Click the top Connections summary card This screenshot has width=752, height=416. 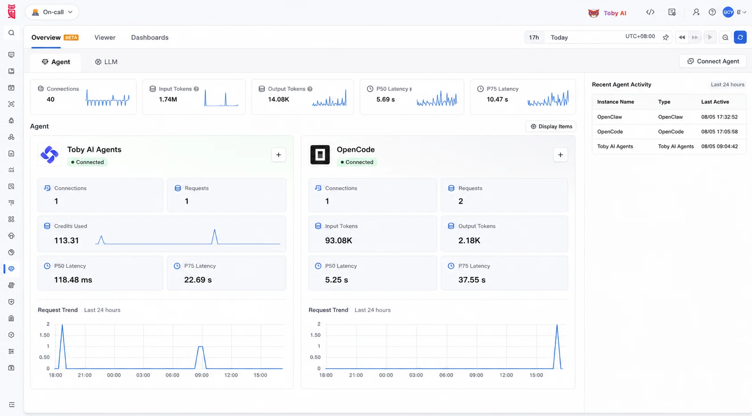tap(83, 97)
